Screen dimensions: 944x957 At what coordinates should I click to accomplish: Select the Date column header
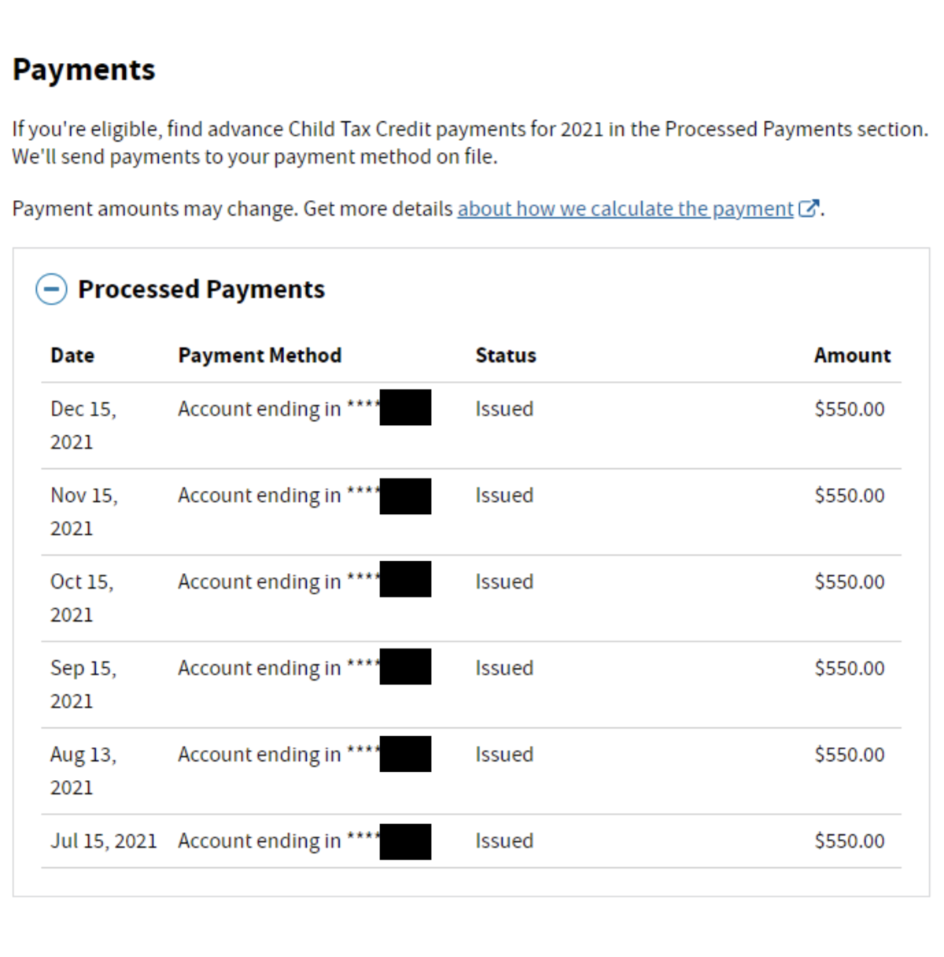click(72, 355)
